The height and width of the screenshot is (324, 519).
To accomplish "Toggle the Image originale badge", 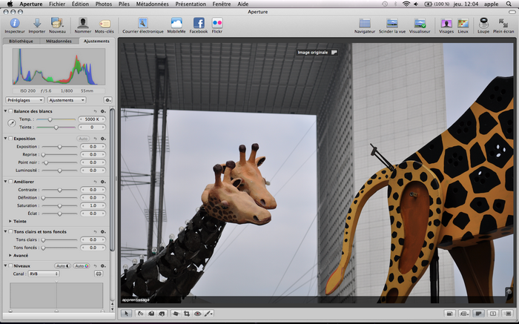I will [x=317, y=53].
